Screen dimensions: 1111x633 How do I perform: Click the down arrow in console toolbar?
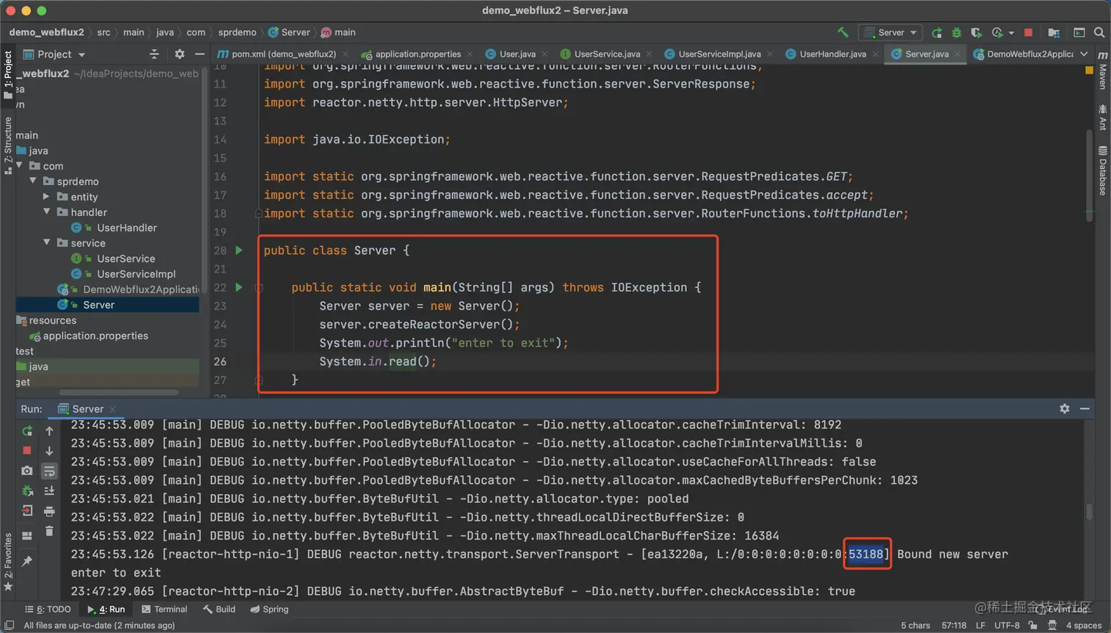pyautogui.click(x=49, y=450)
